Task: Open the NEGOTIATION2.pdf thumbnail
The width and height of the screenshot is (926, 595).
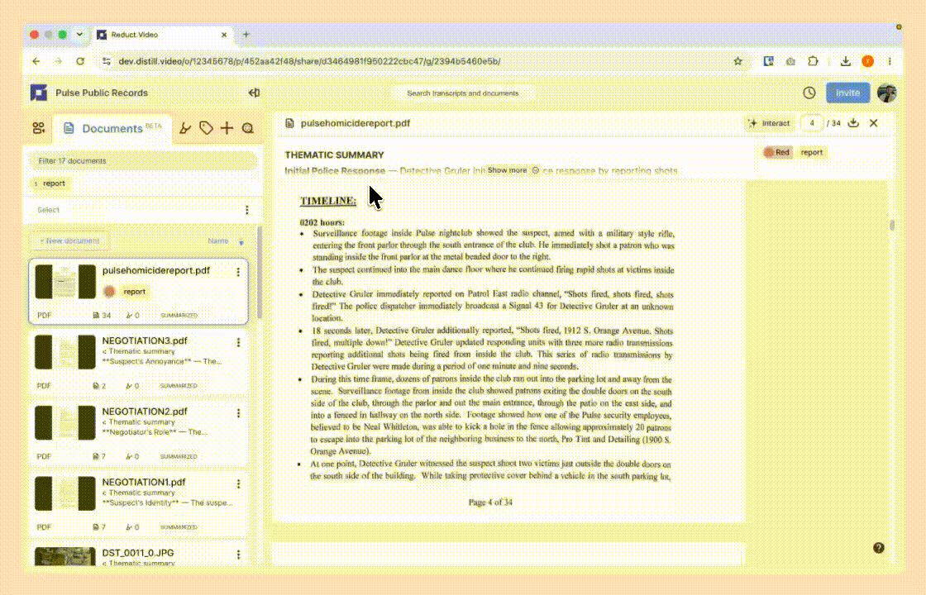Action: click(65, 422)
